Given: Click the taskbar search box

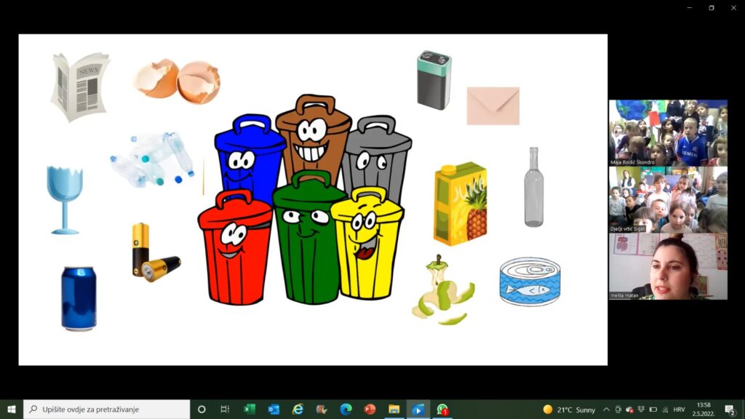Looking at the screenshot, I should point(106,410).
